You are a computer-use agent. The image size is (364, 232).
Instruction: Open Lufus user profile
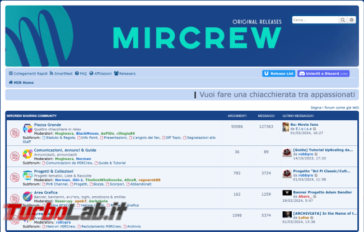pos(304,217)
